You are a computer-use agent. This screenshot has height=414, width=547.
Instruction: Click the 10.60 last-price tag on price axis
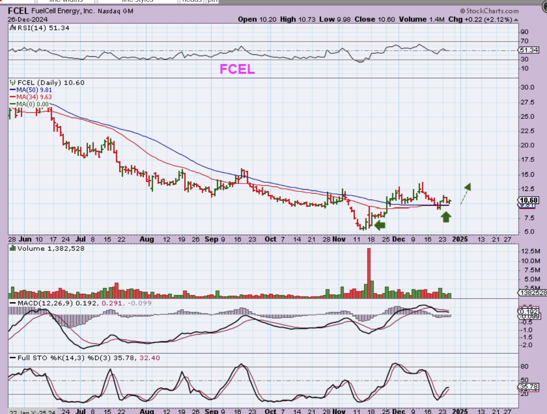pos(529,200)
